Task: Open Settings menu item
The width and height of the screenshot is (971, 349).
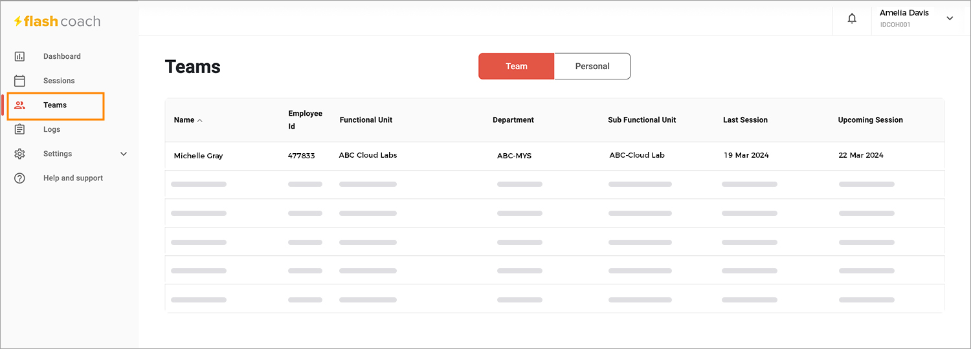Action: pyautogui.click(x=58, y=154)
